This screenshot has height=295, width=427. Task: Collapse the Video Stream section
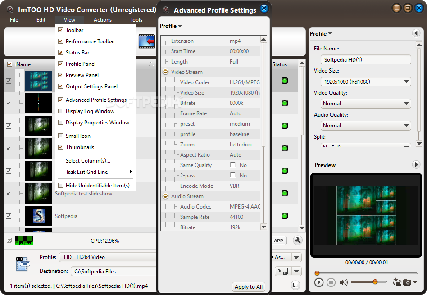[165, 72]
